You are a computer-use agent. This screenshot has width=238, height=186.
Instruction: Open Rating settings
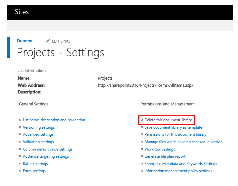point(35,164)
